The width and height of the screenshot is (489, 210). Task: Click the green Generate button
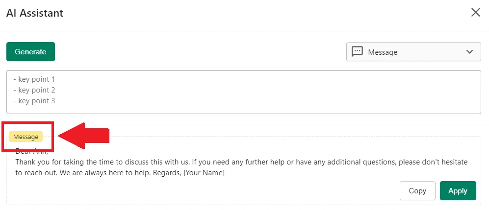point(30,52)
